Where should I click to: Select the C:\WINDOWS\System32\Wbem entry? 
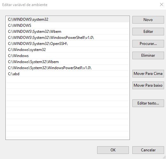(68, 32)
